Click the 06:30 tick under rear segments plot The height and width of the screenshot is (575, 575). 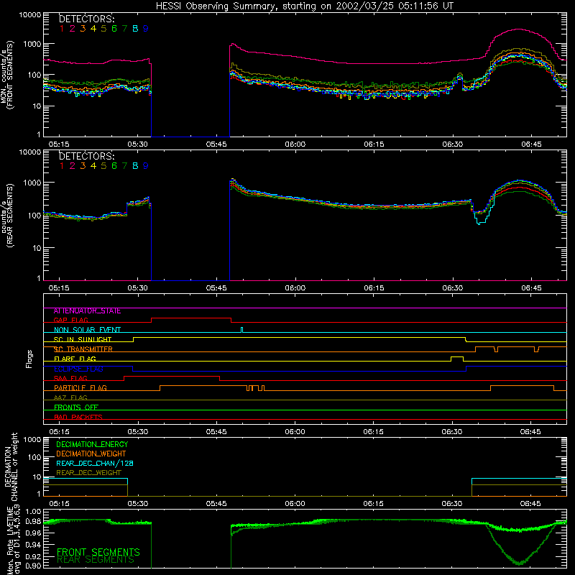coord(453,288)
